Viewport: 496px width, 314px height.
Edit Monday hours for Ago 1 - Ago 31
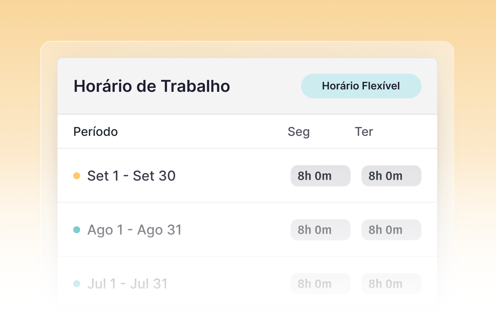320,230
